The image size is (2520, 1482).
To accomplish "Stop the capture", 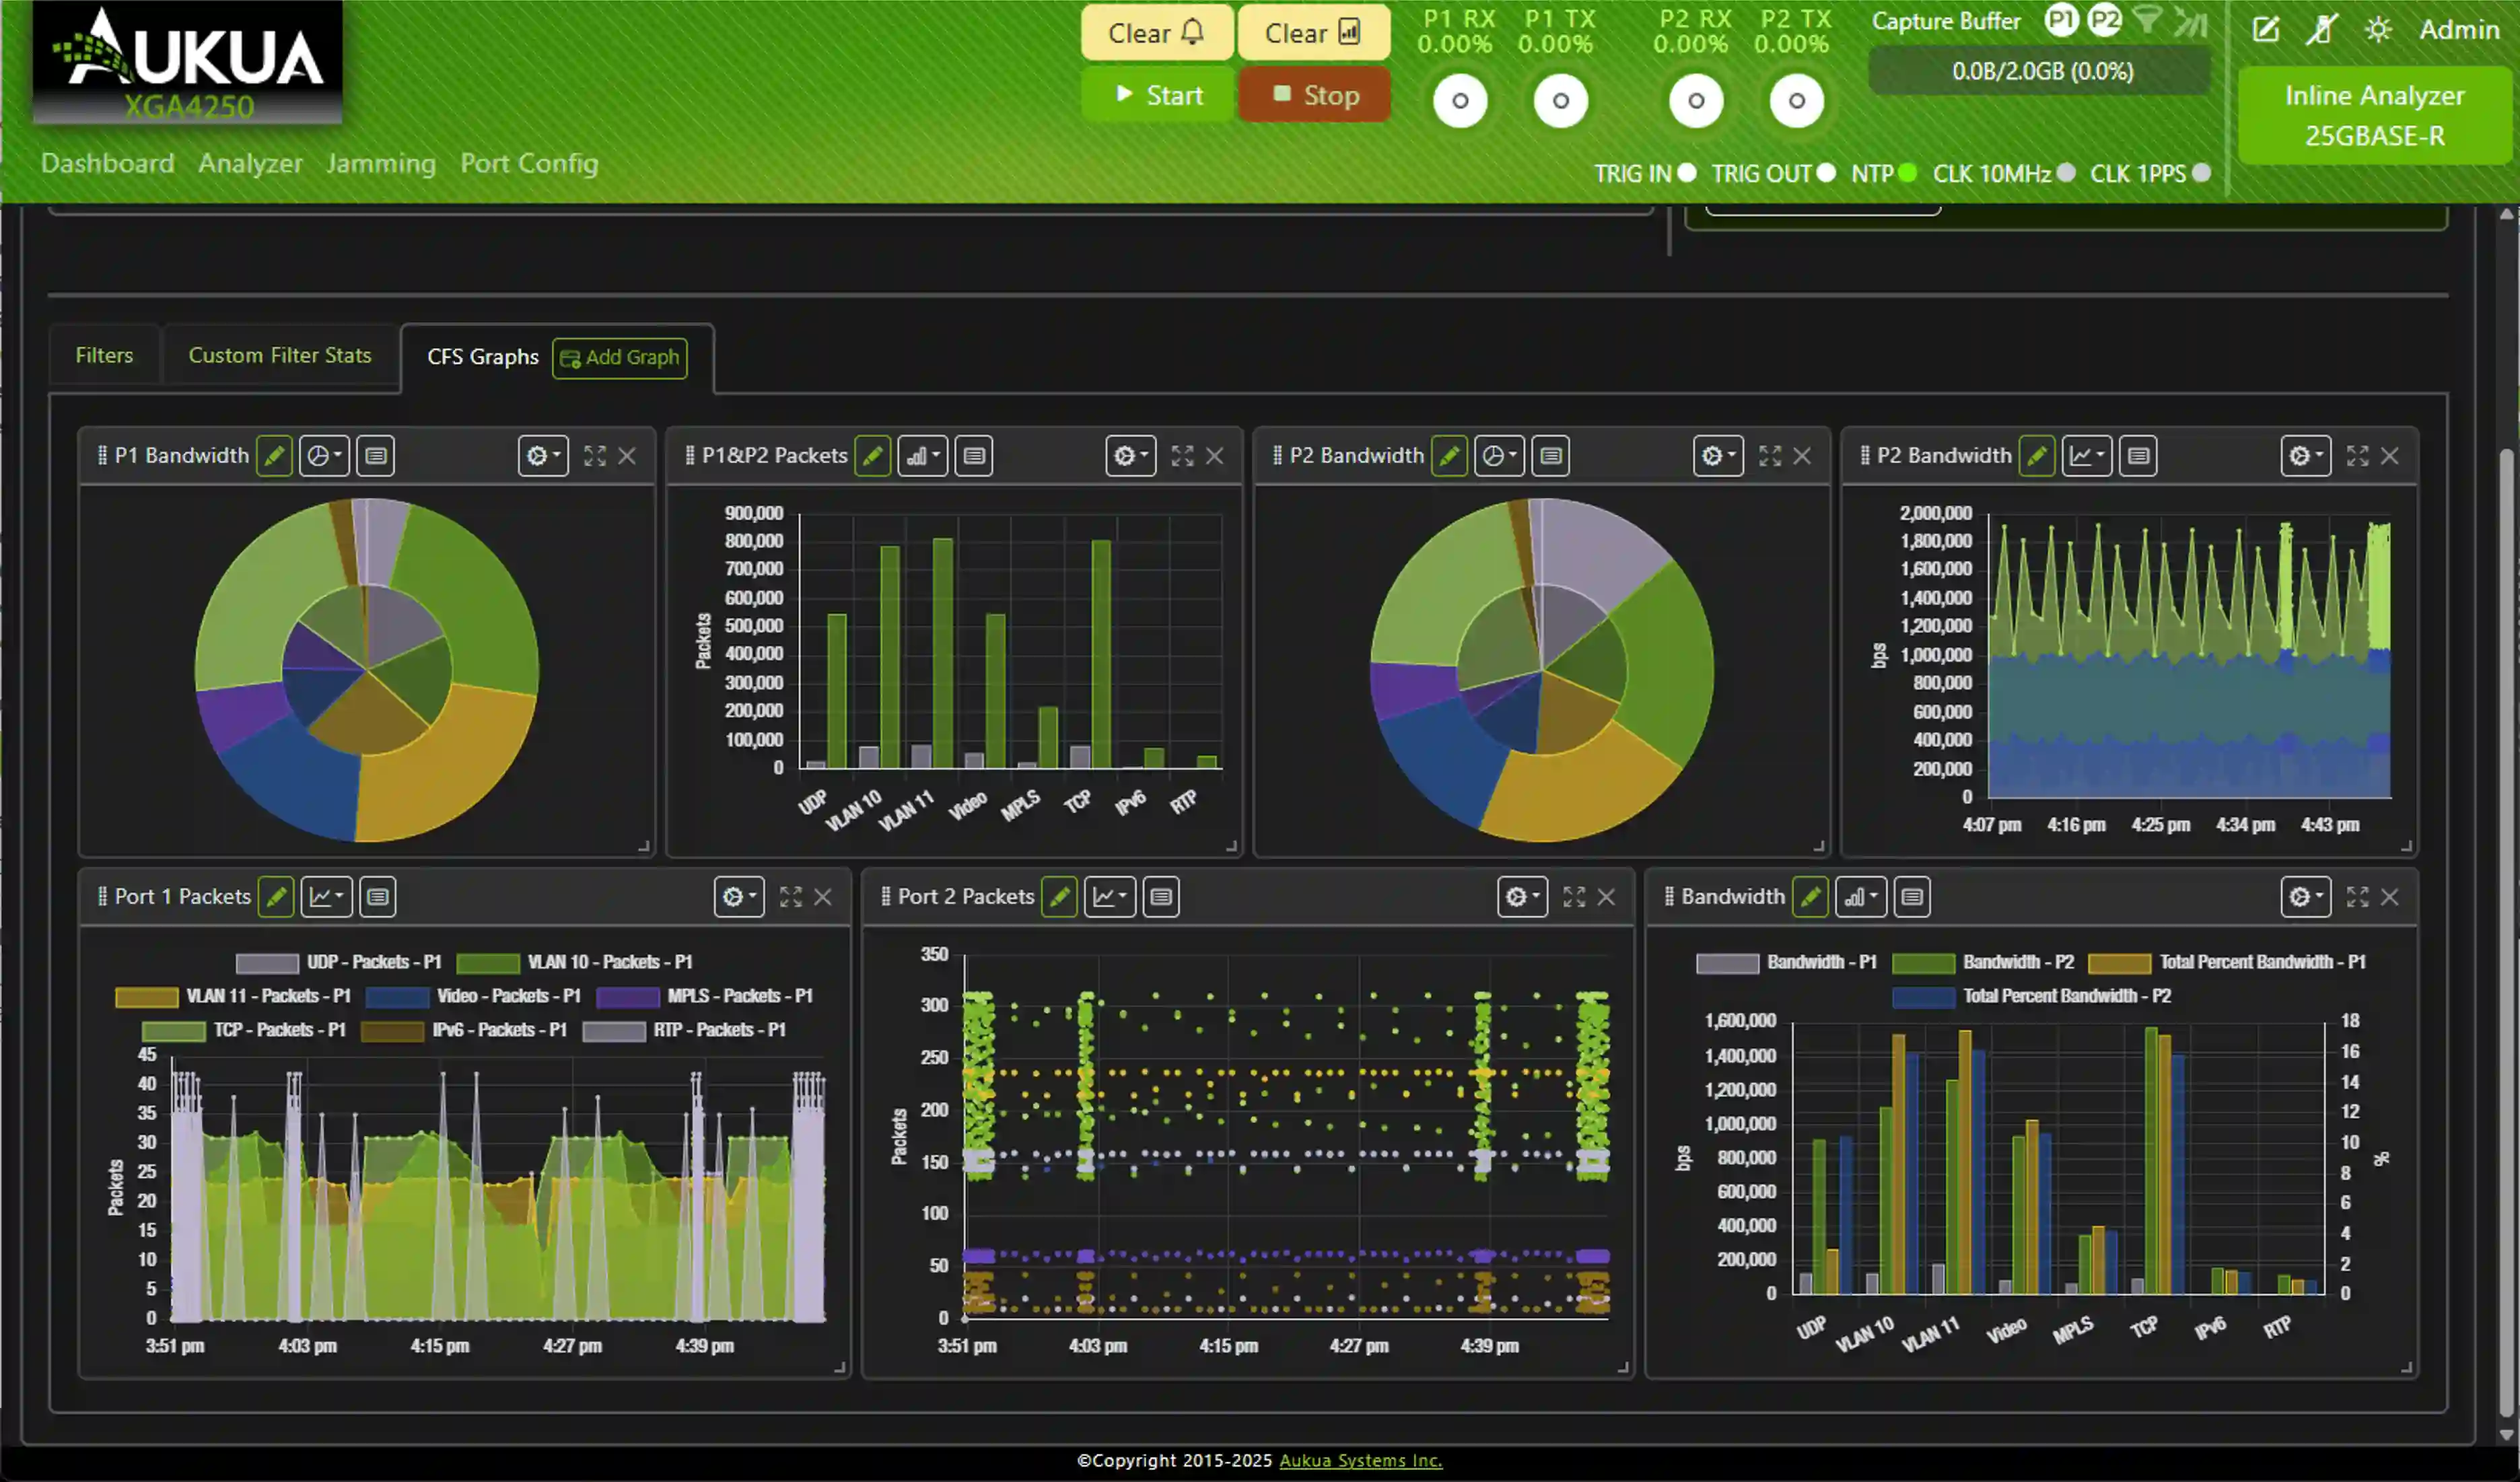I will pos(1314,95).
